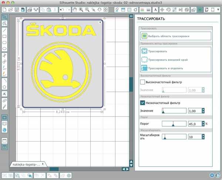Image resolution: width=222 pixels, height=180 pixels.
Task: Select the knife tool
Action: [4, 107]
